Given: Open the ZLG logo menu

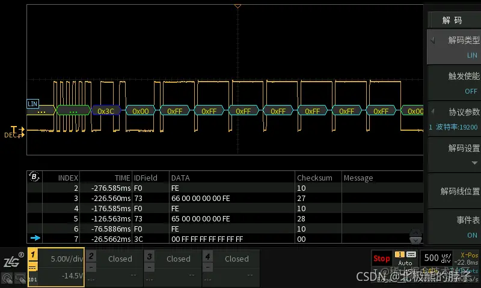Looking at the screenshot, I should [13, 260].
